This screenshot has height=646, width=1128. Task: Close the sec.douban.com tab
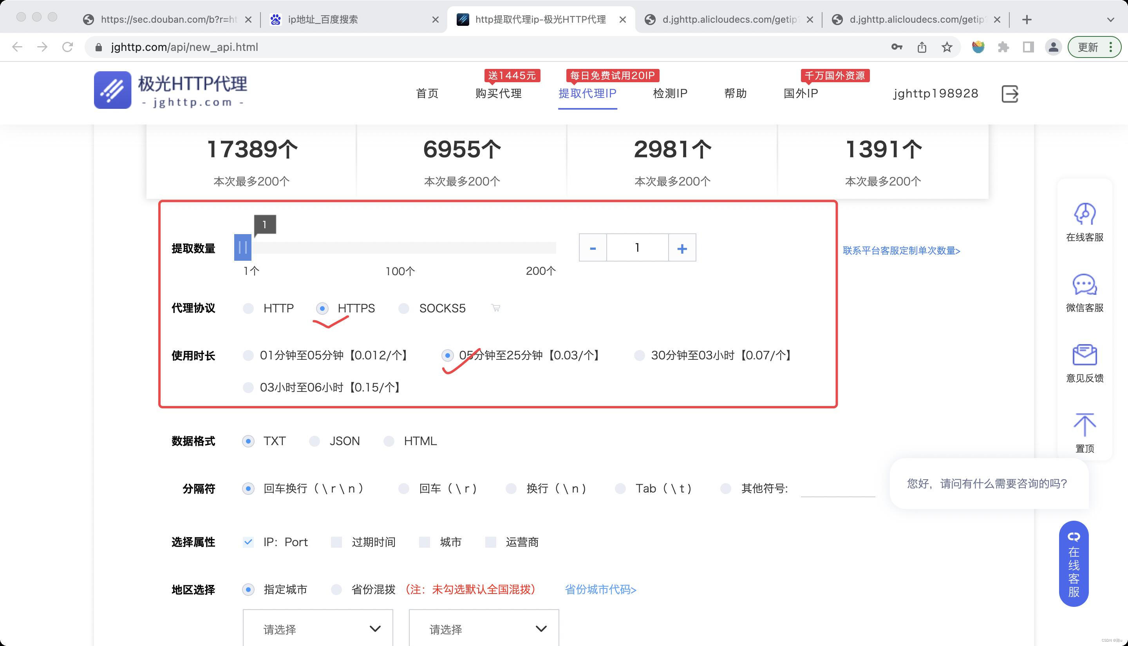(x=248, y=20)
